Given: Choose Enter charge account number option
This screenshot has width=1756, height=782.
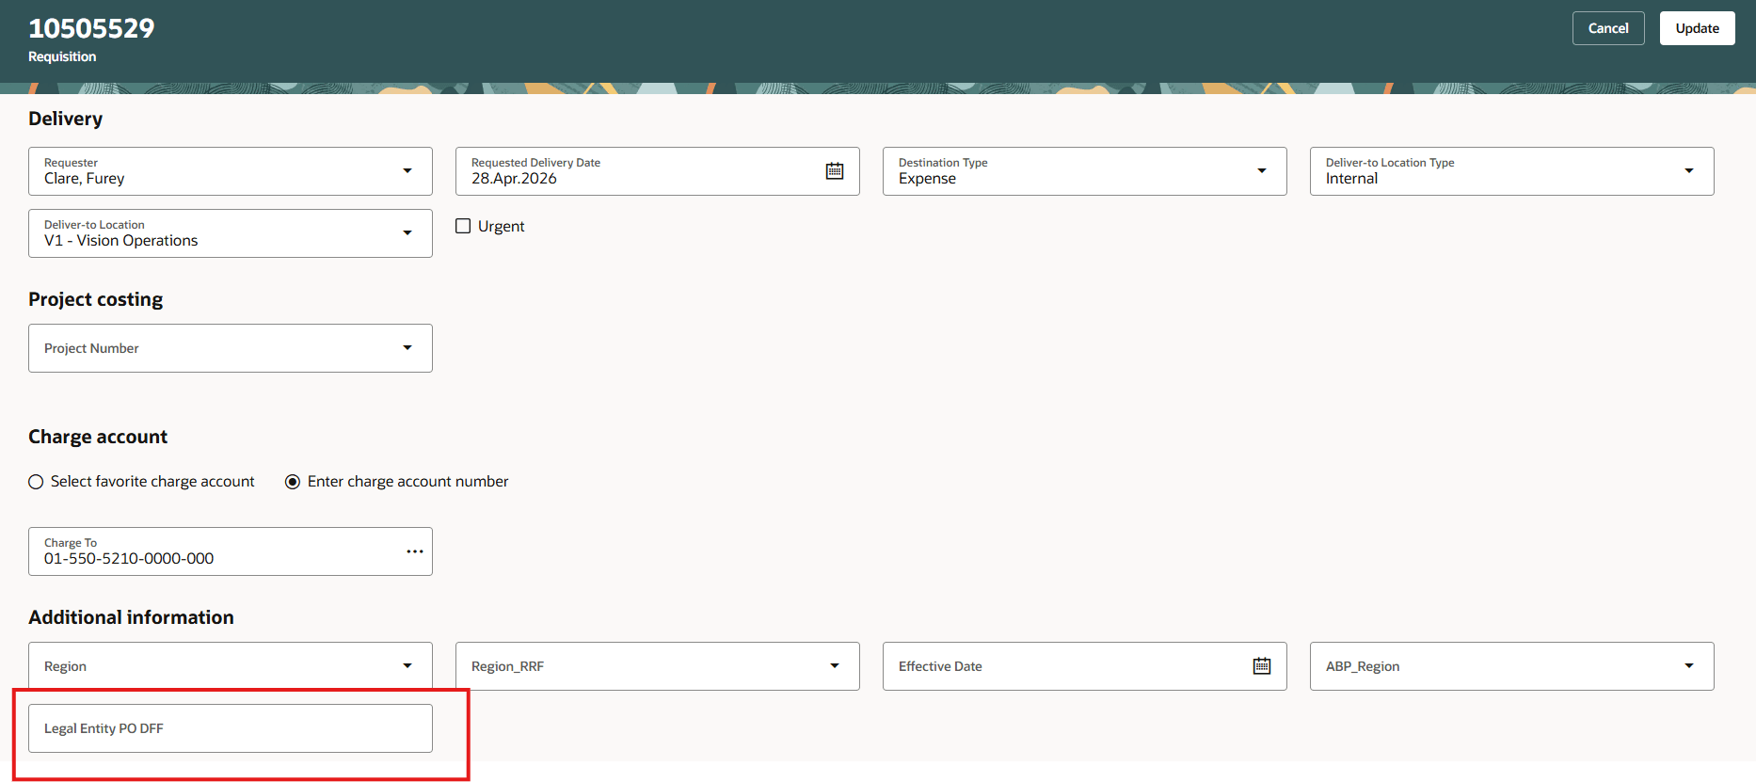Looking at the screenshot, I should coord(293,482).
